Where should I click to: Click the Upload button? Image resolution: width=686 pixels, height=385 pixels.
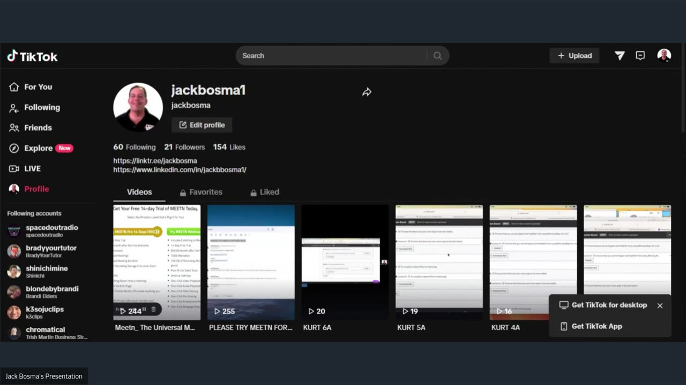575,56
